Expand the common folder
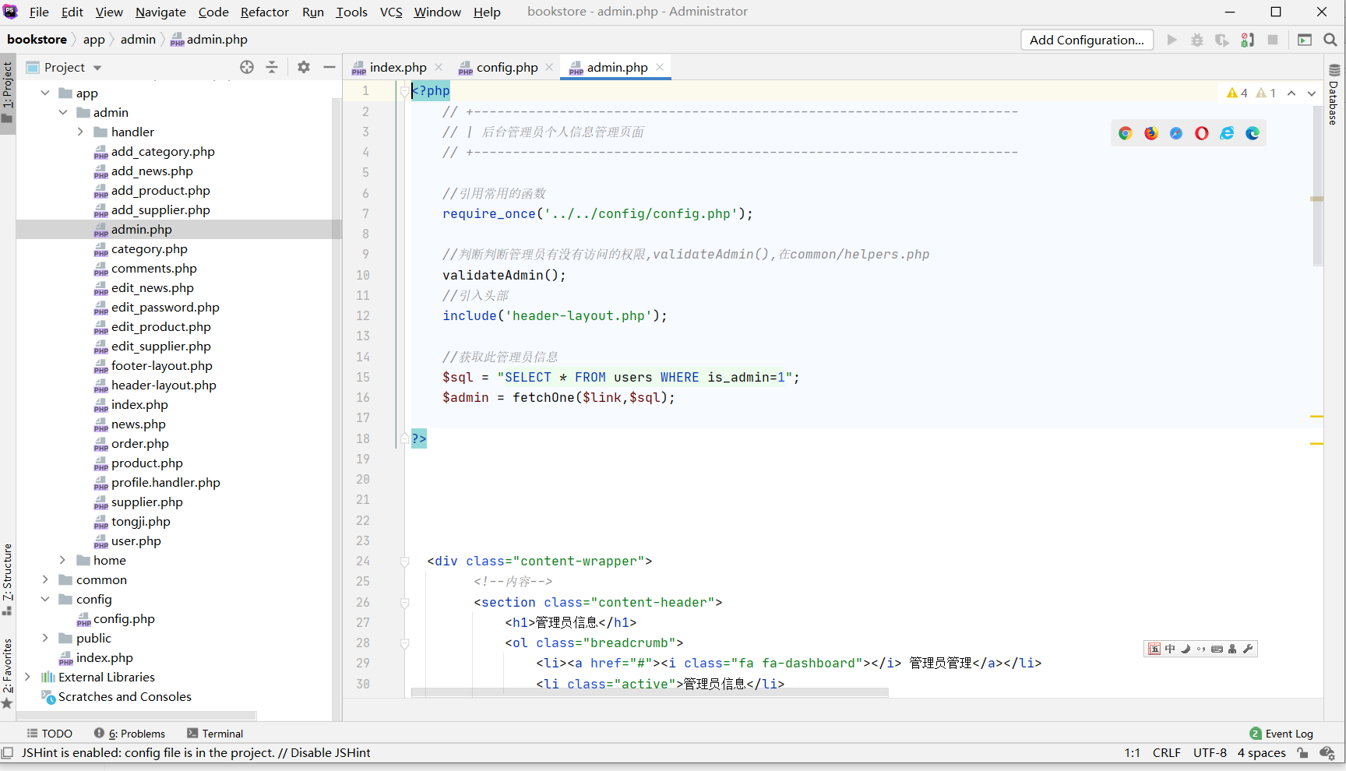Viewport: 1346px width, 771px height. [x=45, y=579]
